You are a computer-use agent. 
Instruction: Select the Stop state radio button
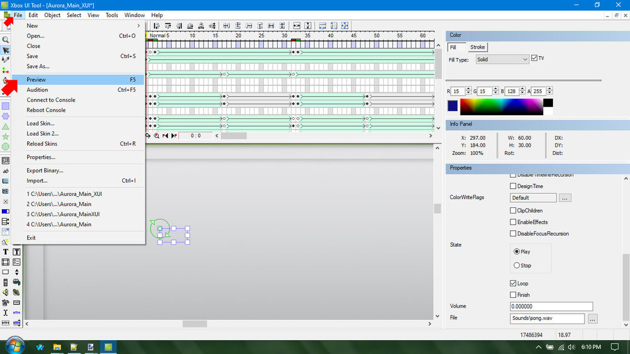(517, 265)
